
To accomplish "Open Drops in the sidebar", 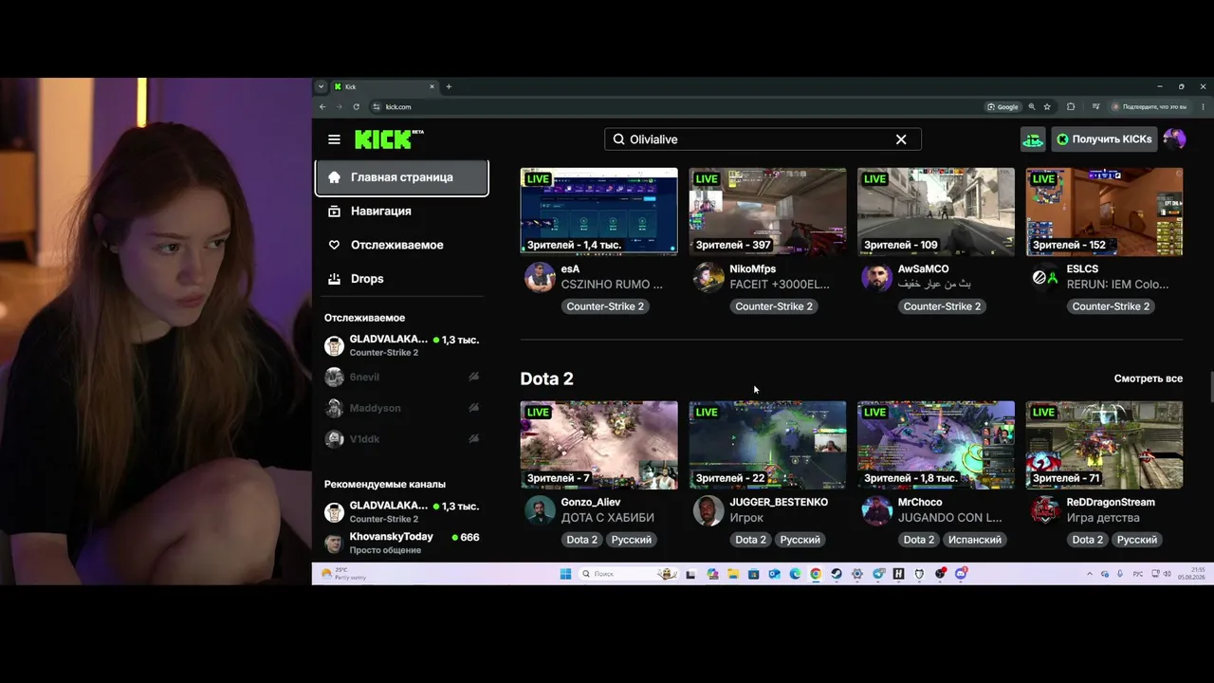I will pos(401,279).
